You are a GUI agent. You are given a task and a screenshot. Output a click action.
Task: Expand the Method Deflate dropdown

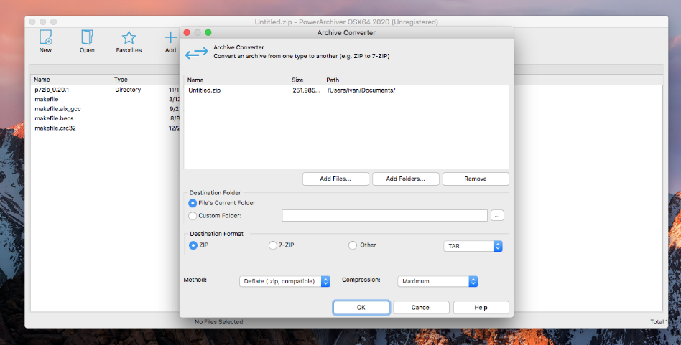point(284,281)
